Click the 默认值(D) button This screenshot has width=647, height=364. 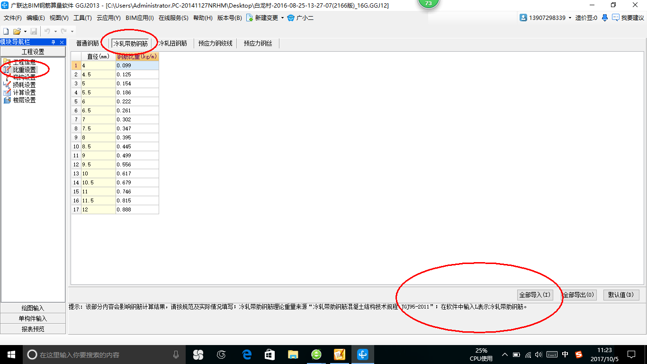[621, 295]
